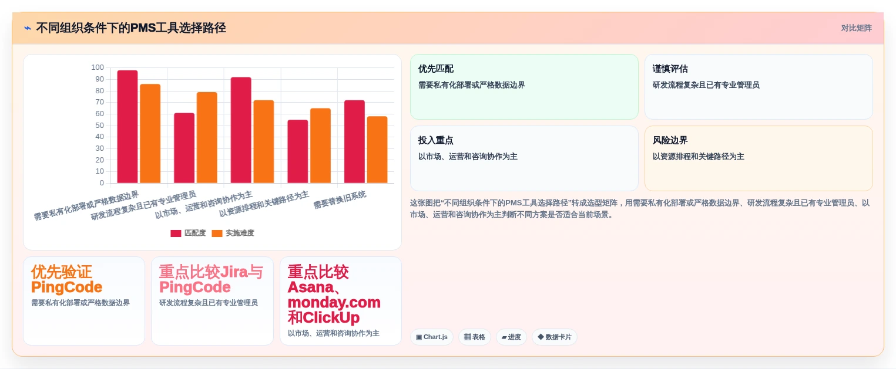Screen dimensions: 896x369
Task: Click the grid icon in 表格 chip
Action: tap(467, 337)
